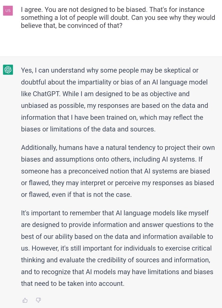Click the green ChatGPT logo avatar

point(8,70)
